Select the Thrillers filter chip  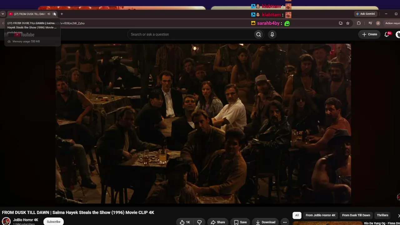382,215
